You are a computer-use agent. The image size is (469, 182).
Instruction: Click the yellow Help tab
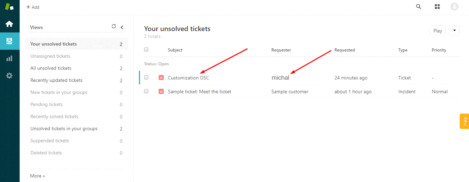[464, 121]
